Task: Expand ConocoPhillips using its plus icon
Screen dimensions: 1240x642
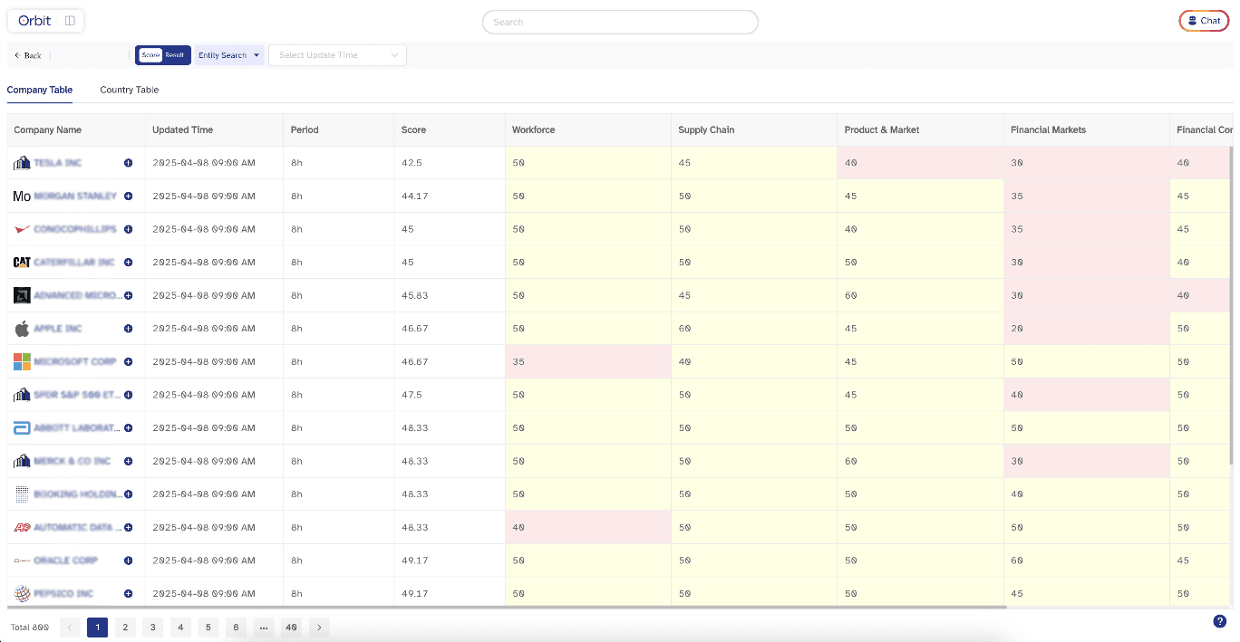Action: point(129,229)
